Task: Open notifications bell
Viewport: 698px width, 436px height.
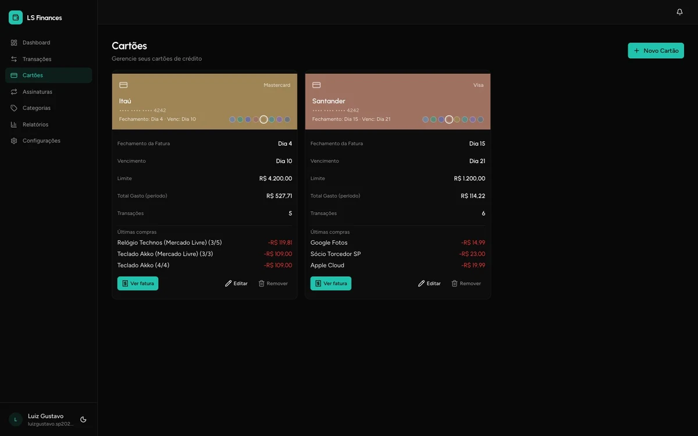Action: click(679, 12)
